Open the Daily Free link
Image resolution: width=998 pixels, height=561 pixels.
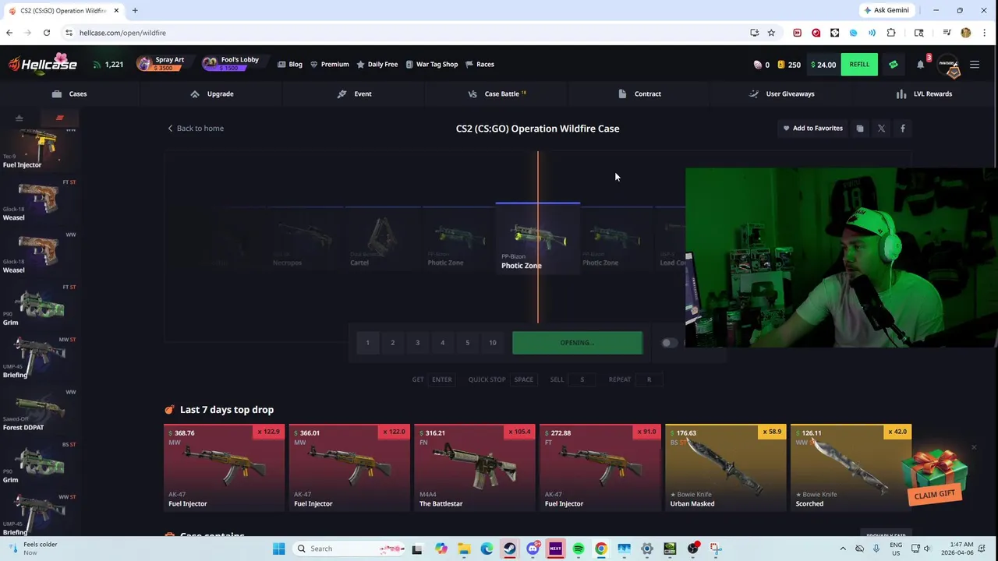pos(377,65)
